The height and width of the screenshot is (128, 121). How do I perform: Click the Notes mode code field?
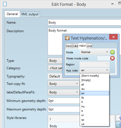(103, 58)
